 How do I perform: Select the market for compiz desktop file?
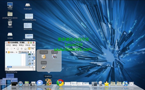(10, 77)
